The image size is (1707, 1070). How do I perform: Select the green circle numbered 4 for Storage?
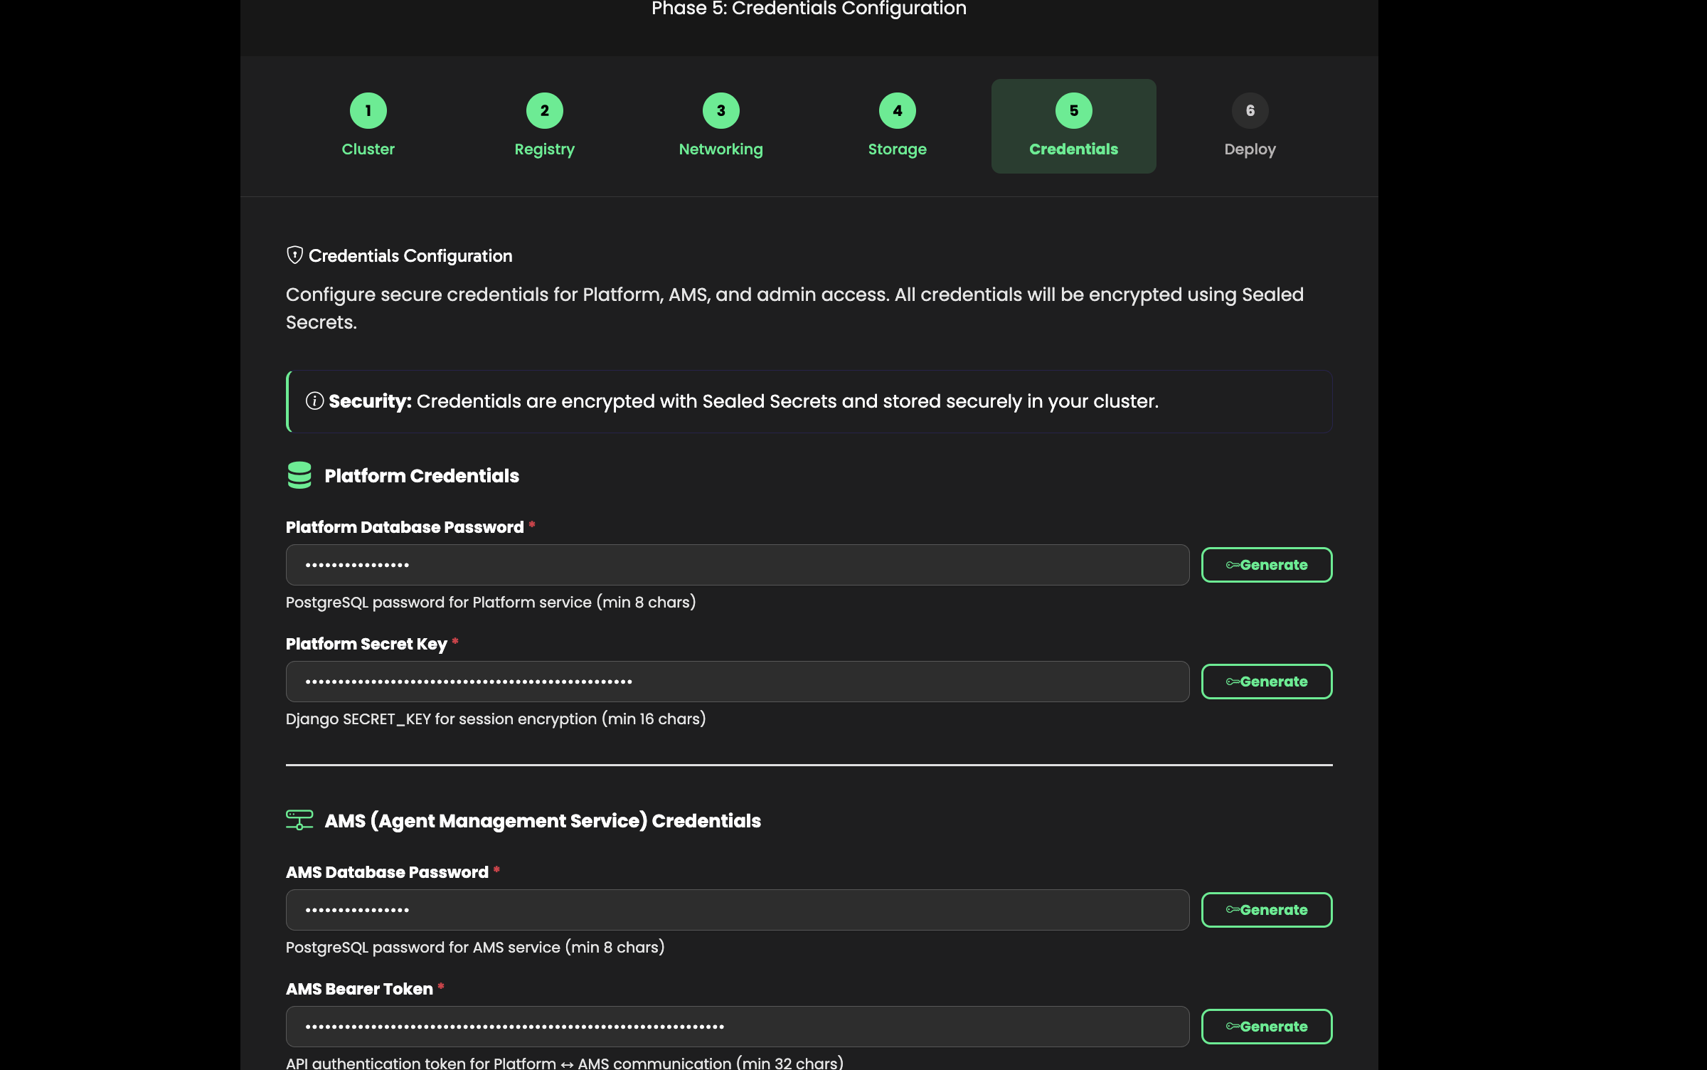[x=897, y=110]
